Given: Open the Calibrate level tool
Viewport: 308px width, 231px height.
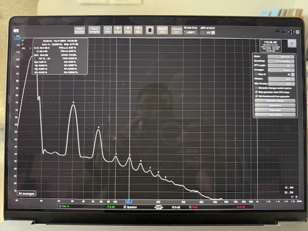Looking at the screenshot, I should coord(176,30).
